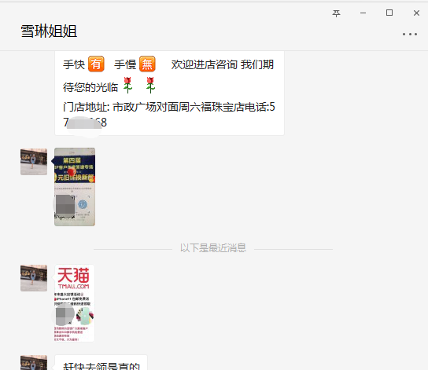
Task: Click the 以下是最近消息 divider label
Action: [x=213, y=248]
